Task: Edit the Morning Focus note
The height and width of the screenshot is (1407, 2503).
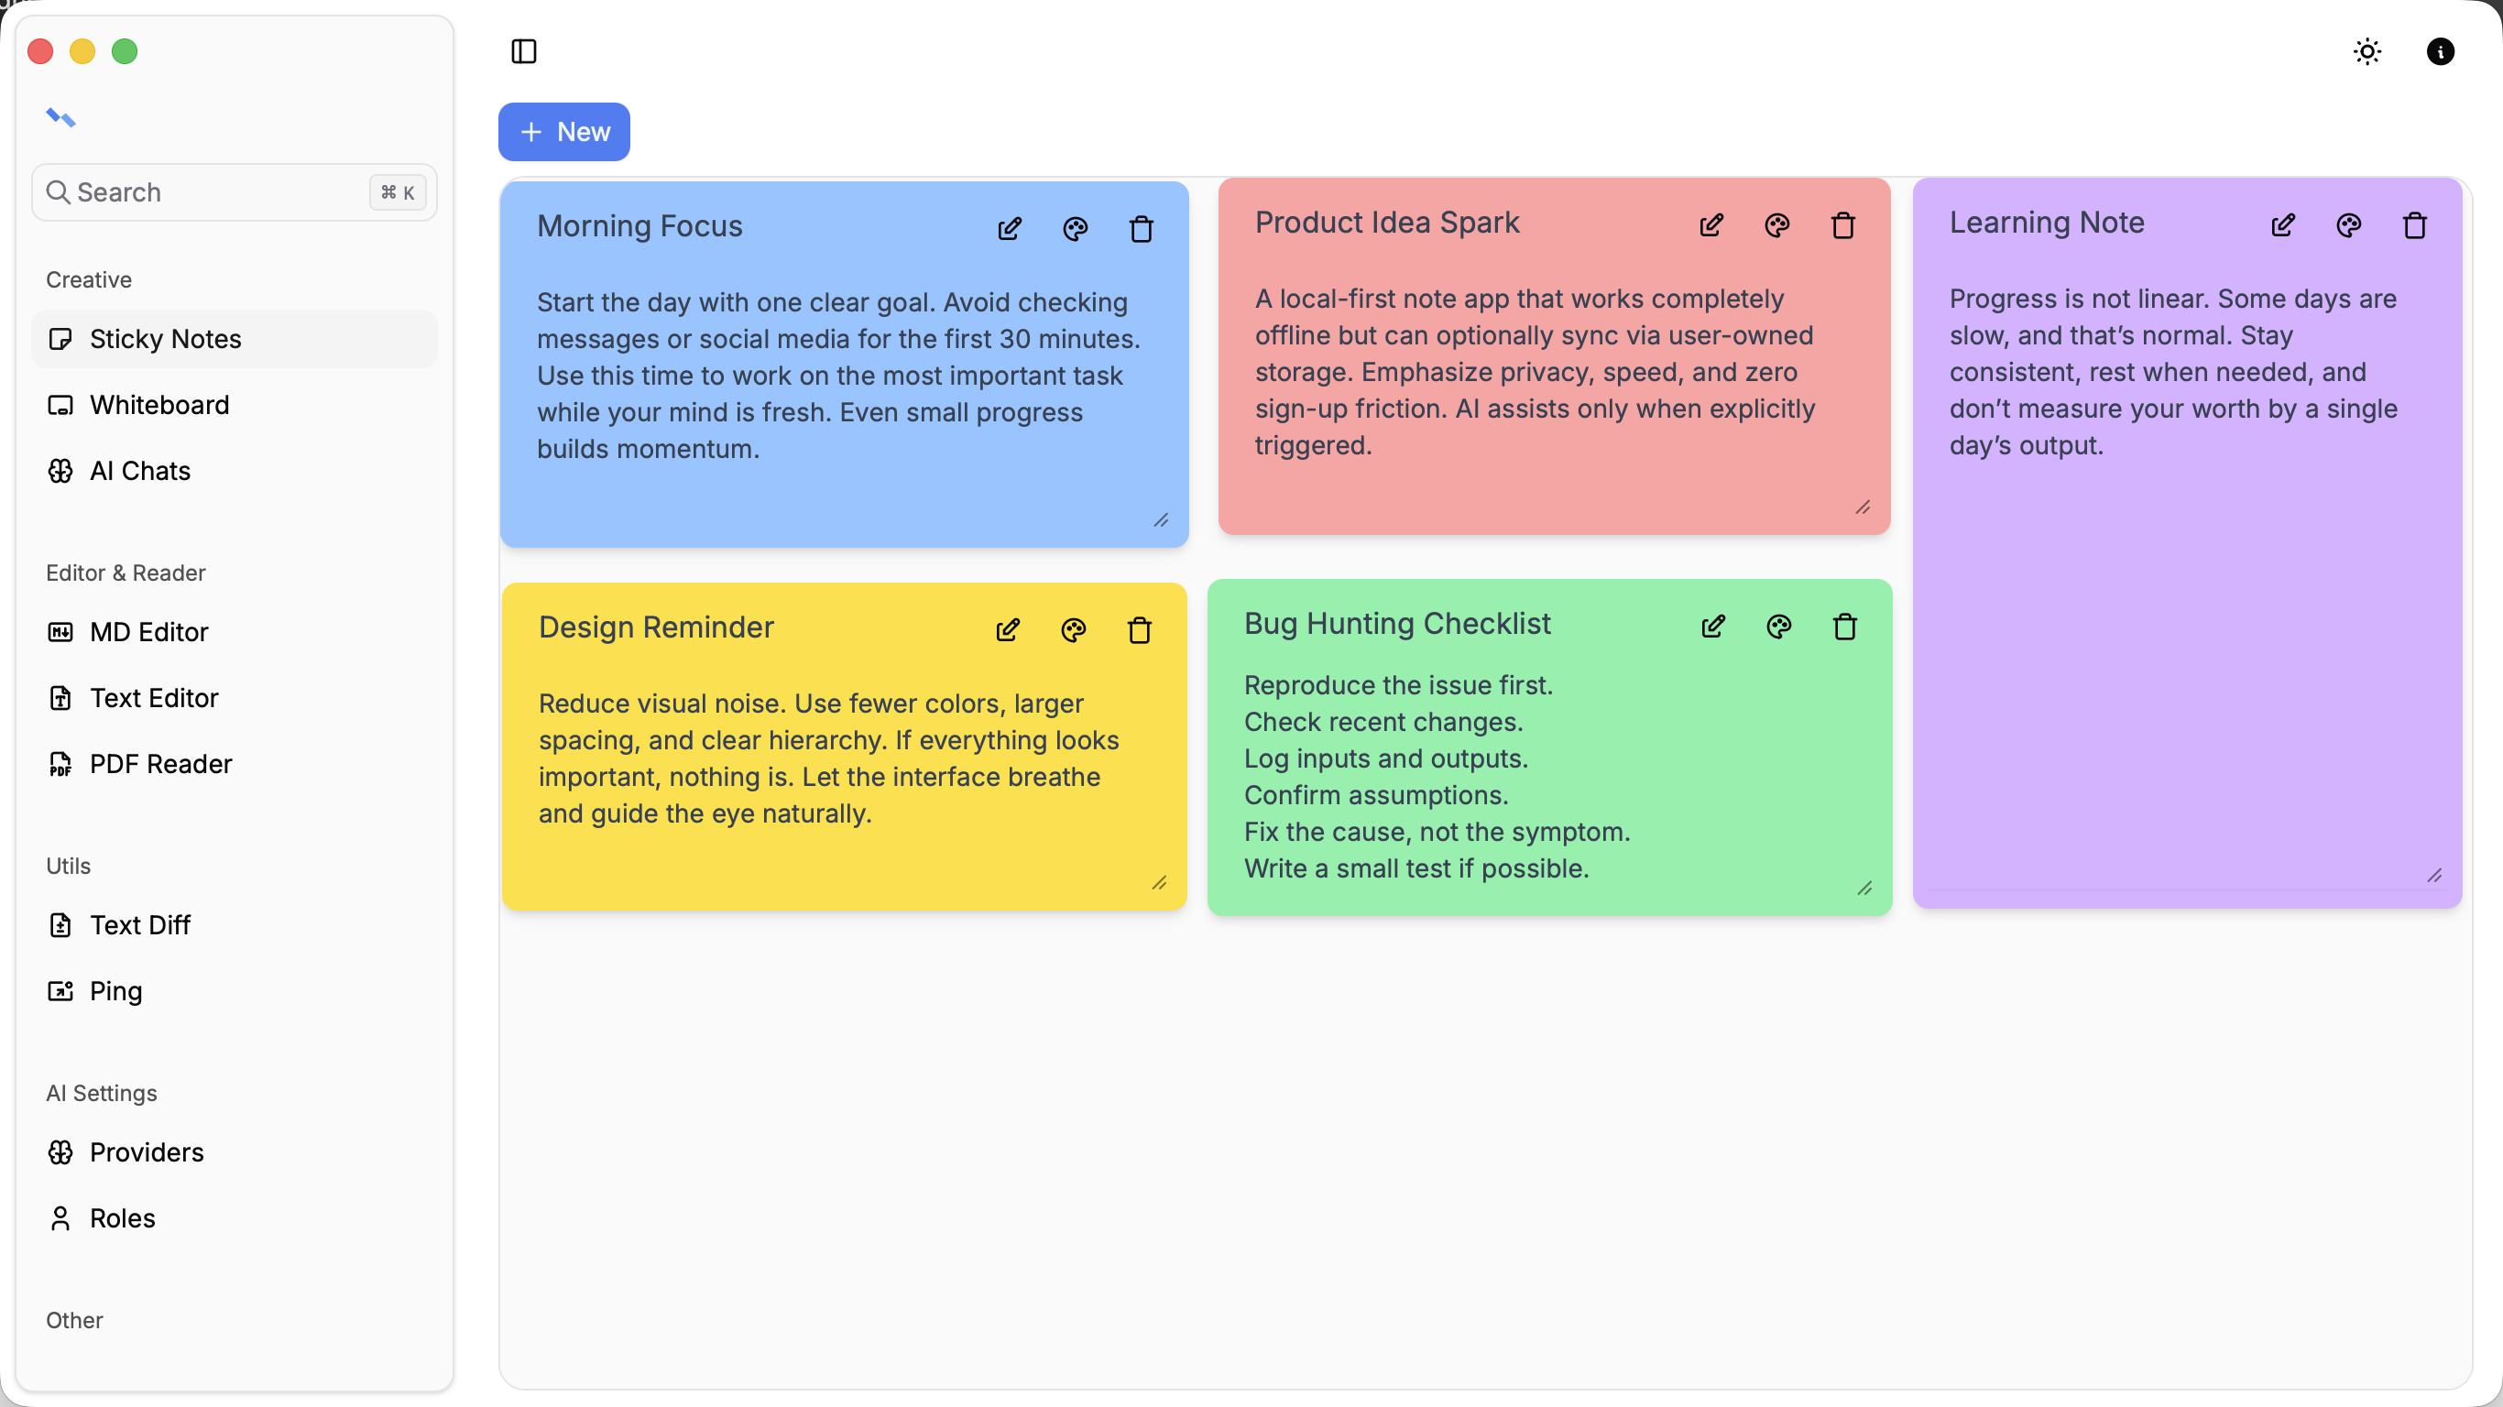Action: coord(1010,229)
